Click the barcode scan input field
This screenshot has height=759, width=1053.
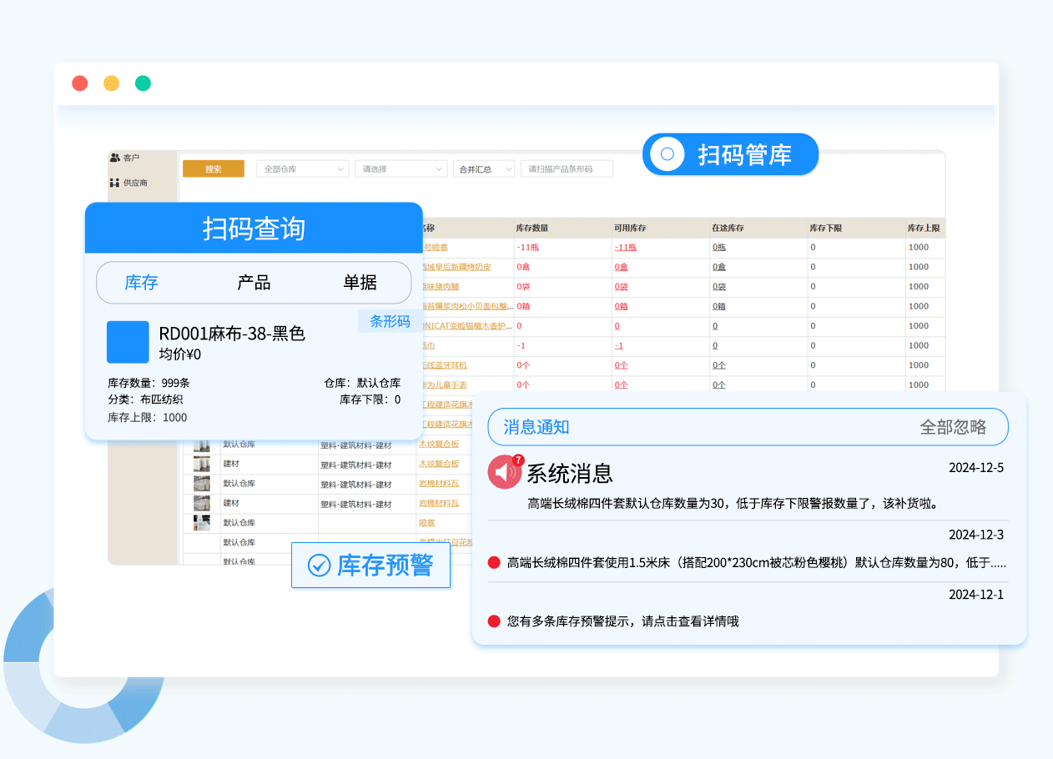[567, 169]
